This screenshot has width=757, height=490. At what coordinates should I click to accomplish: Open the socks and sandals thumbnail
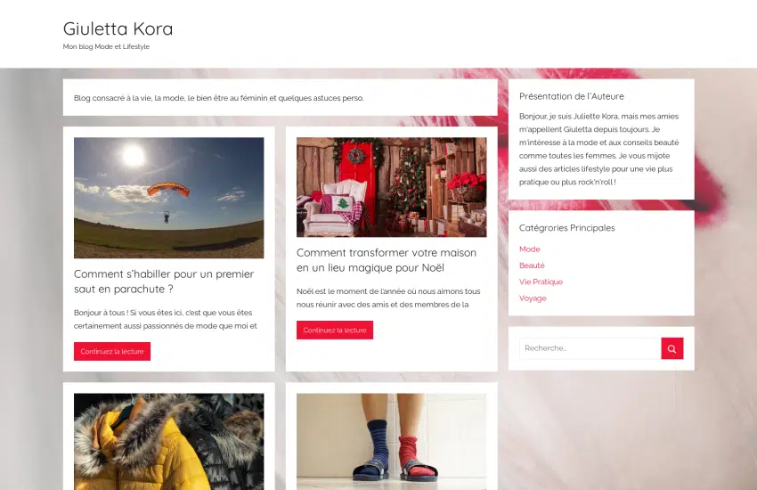click(392, 442)
